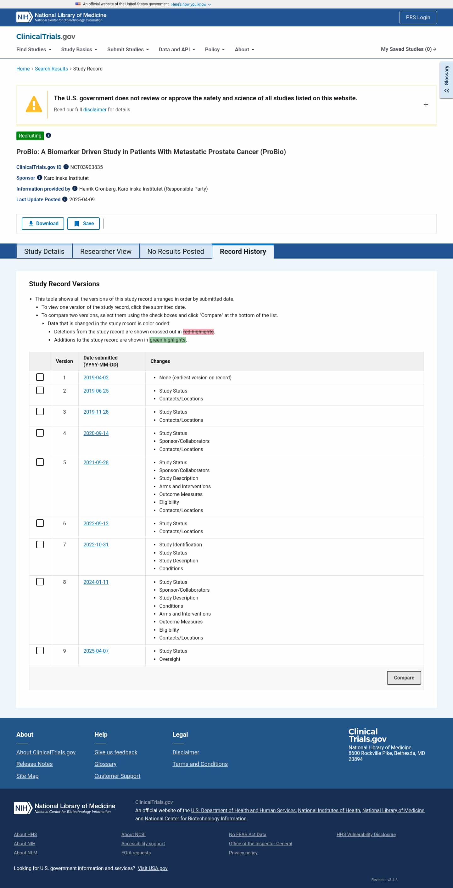Select the checkbox for version 8
Image resolution: width=453 pixels, height=888 pixels.
(40, 582)
